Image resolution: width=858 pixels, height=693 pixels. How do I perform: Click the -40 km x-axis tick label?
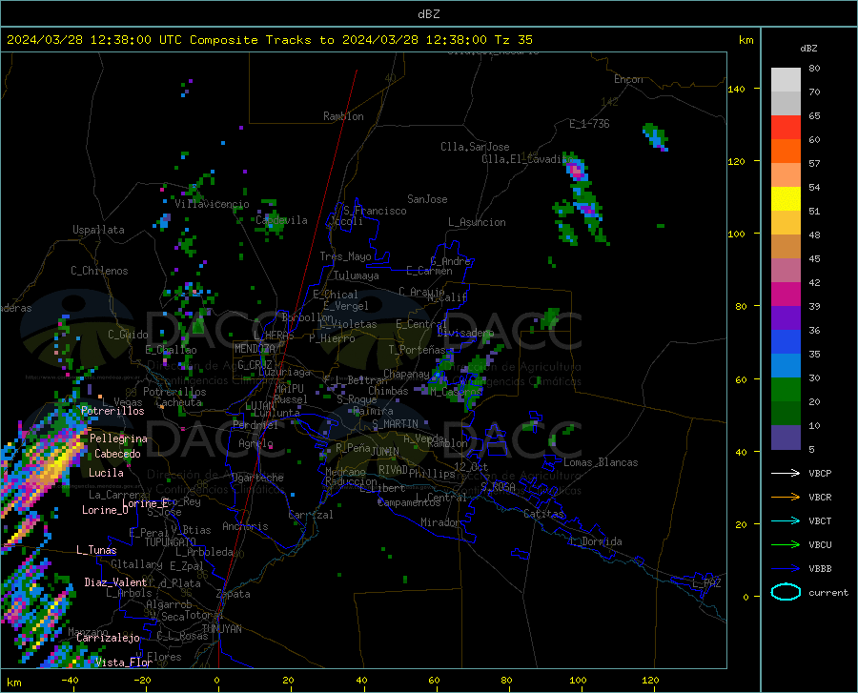pyautogui.click(x=70, y=681)
